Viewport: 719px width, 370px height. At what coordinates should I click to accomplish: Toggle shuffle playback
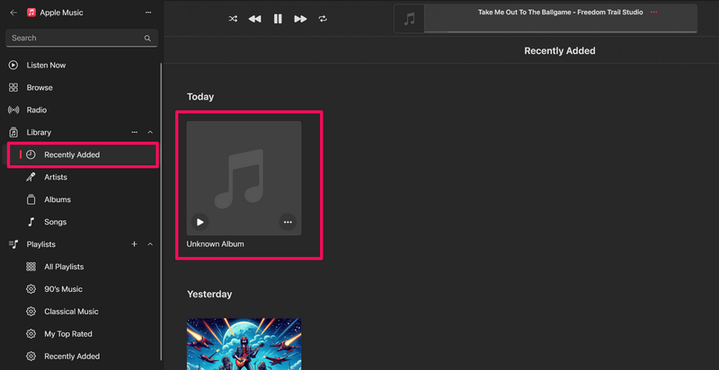coord(234,18)
